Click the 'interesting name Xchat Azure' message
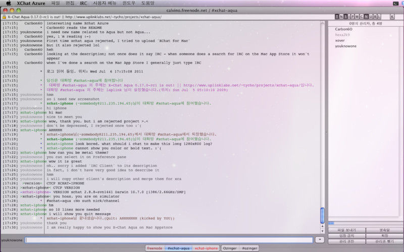This screenshot has height=252, width=404. [x=78, y=23]
